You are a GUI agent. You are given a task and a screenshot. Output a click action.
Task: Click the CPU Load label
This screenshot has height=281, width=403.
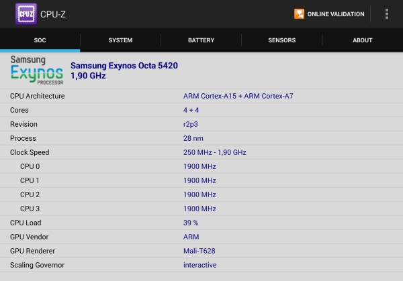(26, 223)
